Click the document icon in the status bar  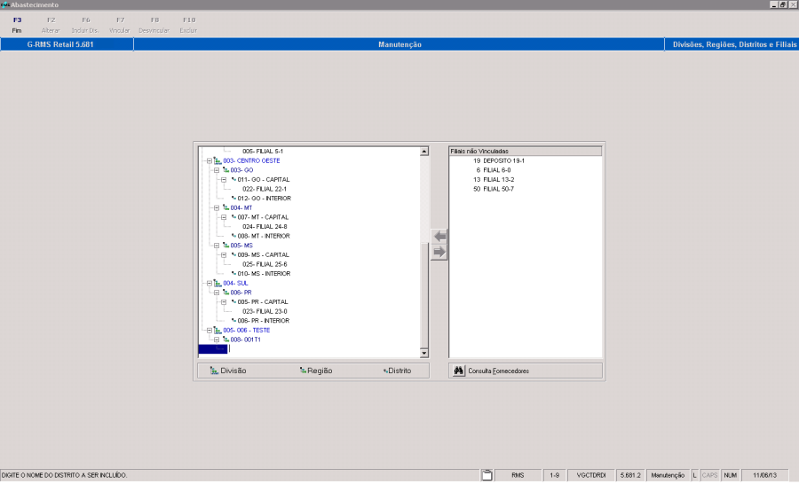487,475
